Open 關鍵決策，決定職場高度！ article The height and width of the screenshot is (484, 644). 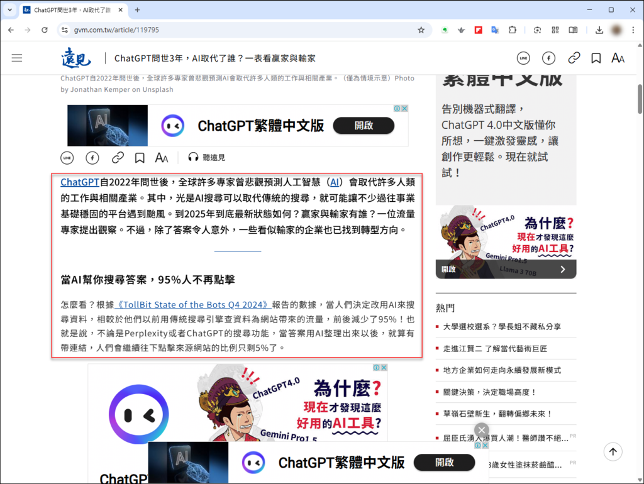[490, 392]
